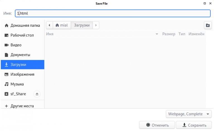The height and width of the screenshot is (131, 214).
Task: Create a new folder with the folder-plus icon
Action: tap(208, 25)
